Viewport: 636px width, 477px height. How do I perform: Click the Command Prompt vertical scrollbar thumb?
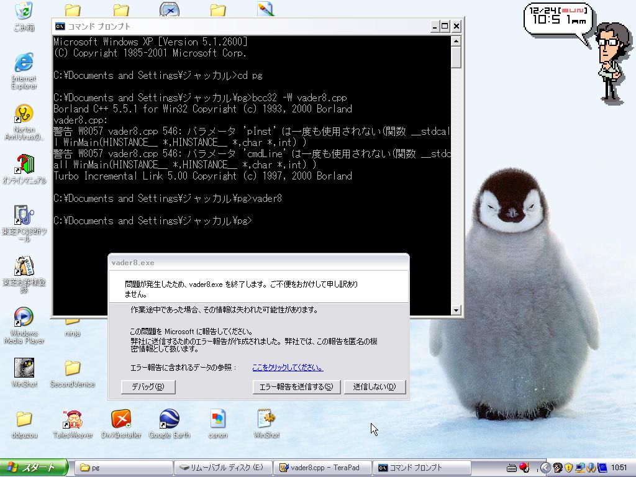click(x=456, y=57)
